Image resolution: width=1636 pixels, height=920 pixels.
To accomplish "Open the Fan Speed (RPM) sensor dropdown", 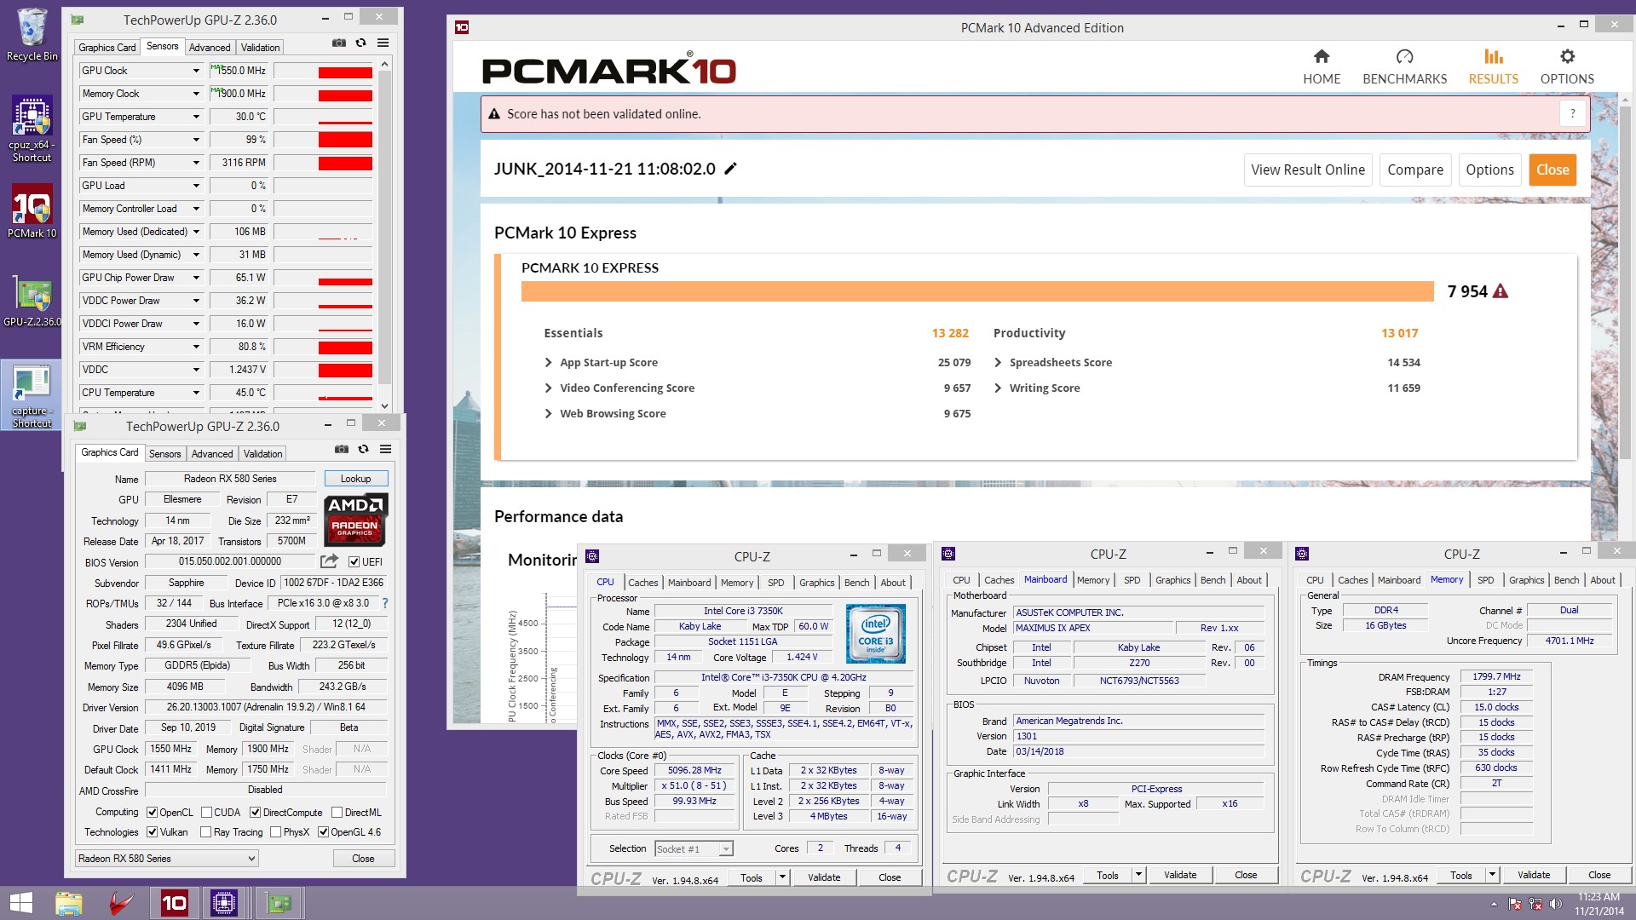I will (x=195, y=163).
